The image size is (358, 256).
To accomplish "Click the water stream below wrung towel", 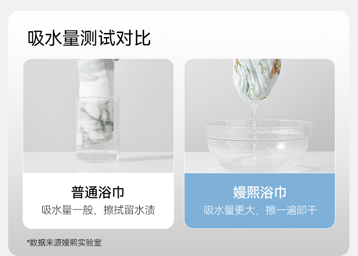I will pos(254,130).
